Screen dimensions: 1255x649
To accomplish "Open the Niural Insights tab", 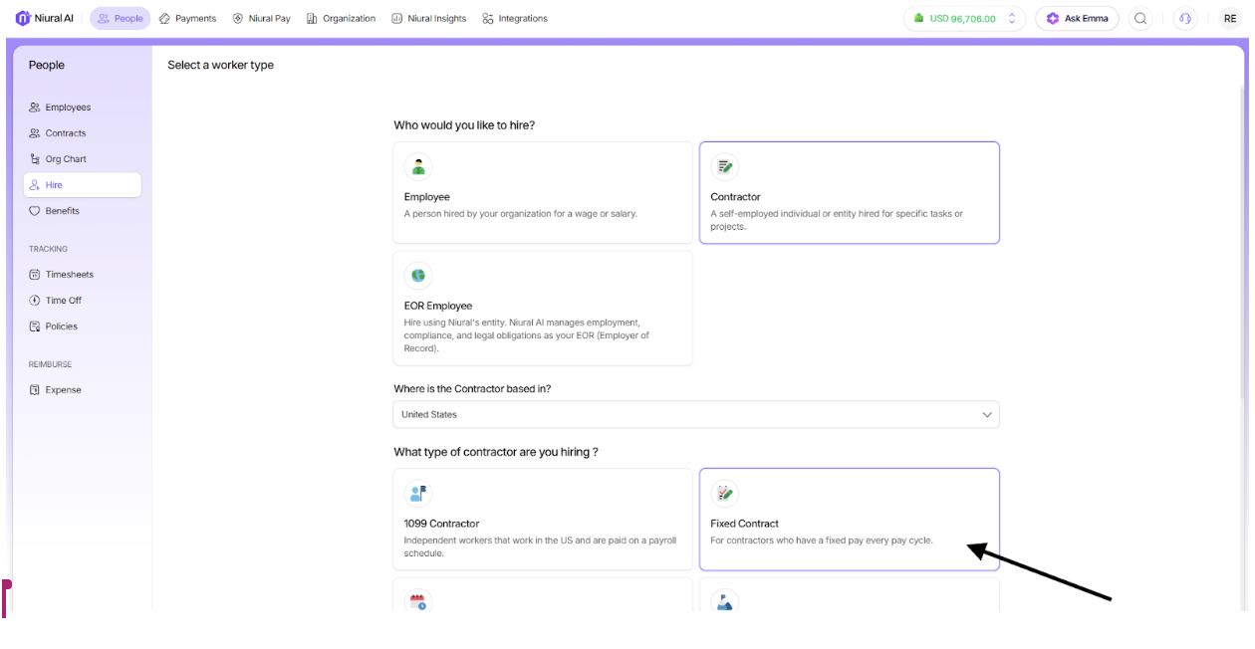I will pos(428,18).
